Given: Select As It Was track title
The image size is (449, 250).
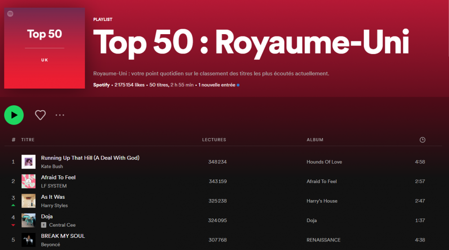Looking at the screenshot, I should (53, 196).
